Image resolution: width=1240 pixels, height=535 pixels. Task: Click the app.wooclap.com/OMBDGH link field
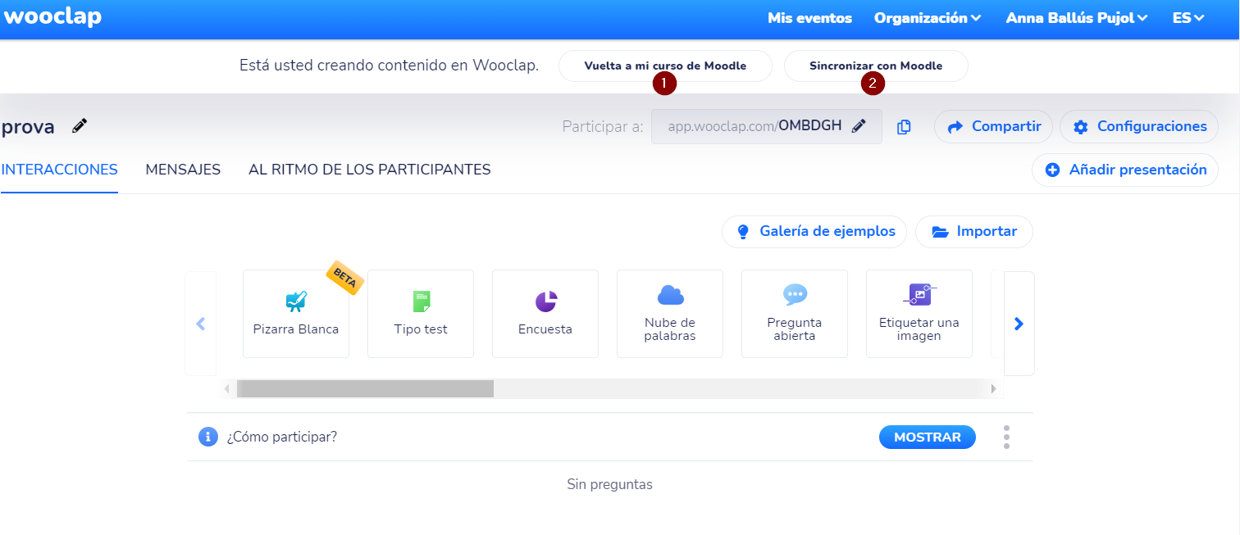tap(767, 126)
